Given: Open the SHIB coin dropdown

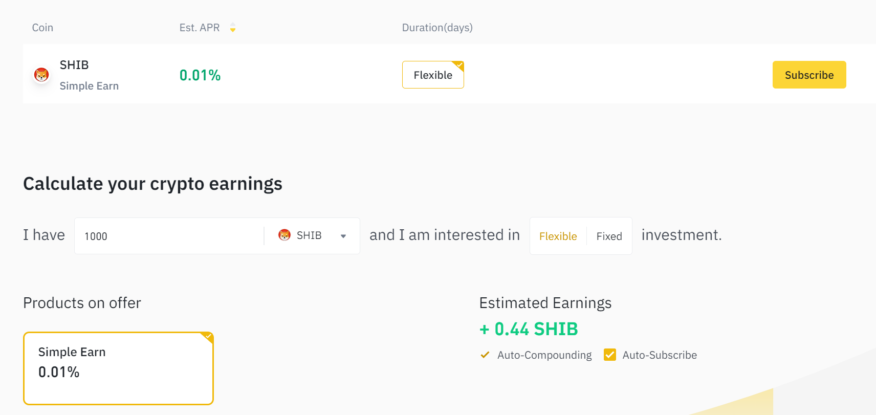Looking at the screenshot, I should pyautogui.click(x=310, y=235).
